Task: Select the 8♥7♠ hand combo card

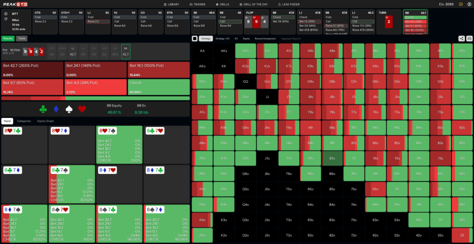Action: click(119, 145)
